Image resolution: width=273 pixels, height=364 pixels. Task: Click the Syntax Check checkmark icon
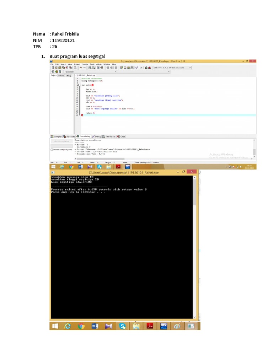[x=136, y=68]
